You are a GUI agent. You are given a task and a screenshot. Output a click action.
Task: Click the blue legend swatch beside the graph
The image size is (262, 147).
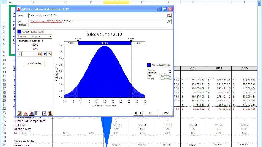[x=149, y=65]
